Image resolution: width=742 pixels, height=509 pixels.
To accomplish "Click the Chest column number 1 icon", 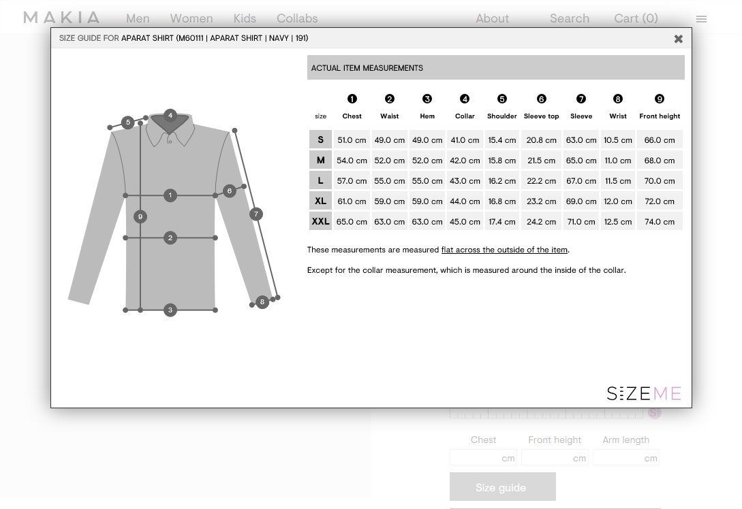I will [x=352, y=99].
